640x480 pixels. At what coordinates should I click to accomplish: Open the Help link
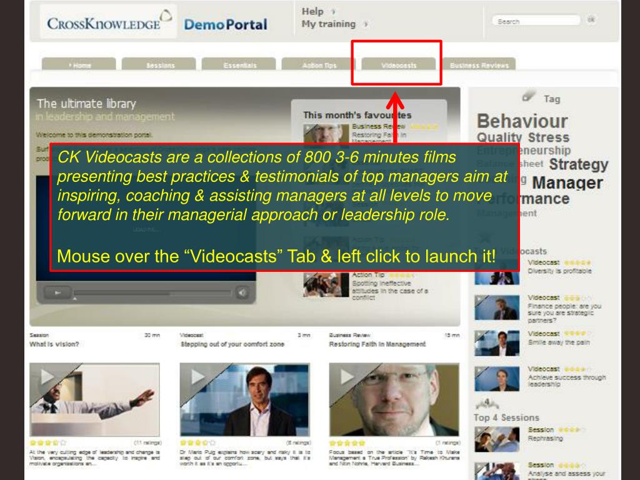(312, 11)
